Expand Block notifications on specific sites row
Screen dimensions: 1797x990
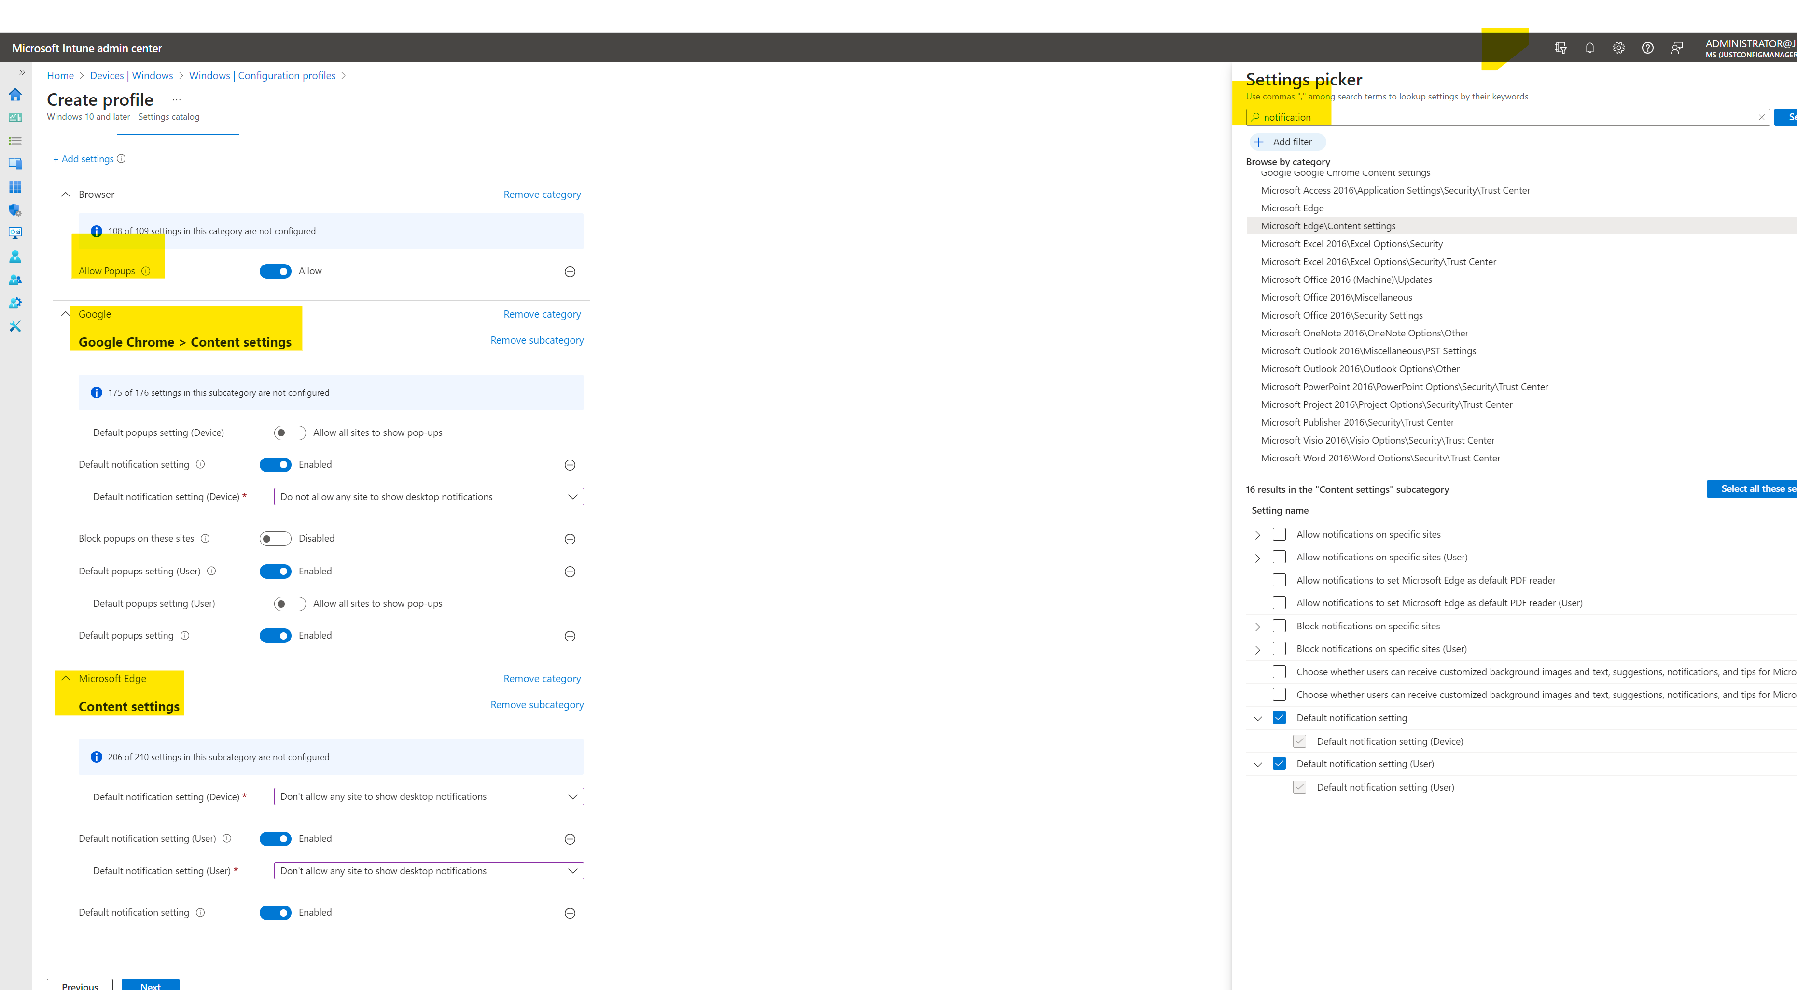(1257, 627)
